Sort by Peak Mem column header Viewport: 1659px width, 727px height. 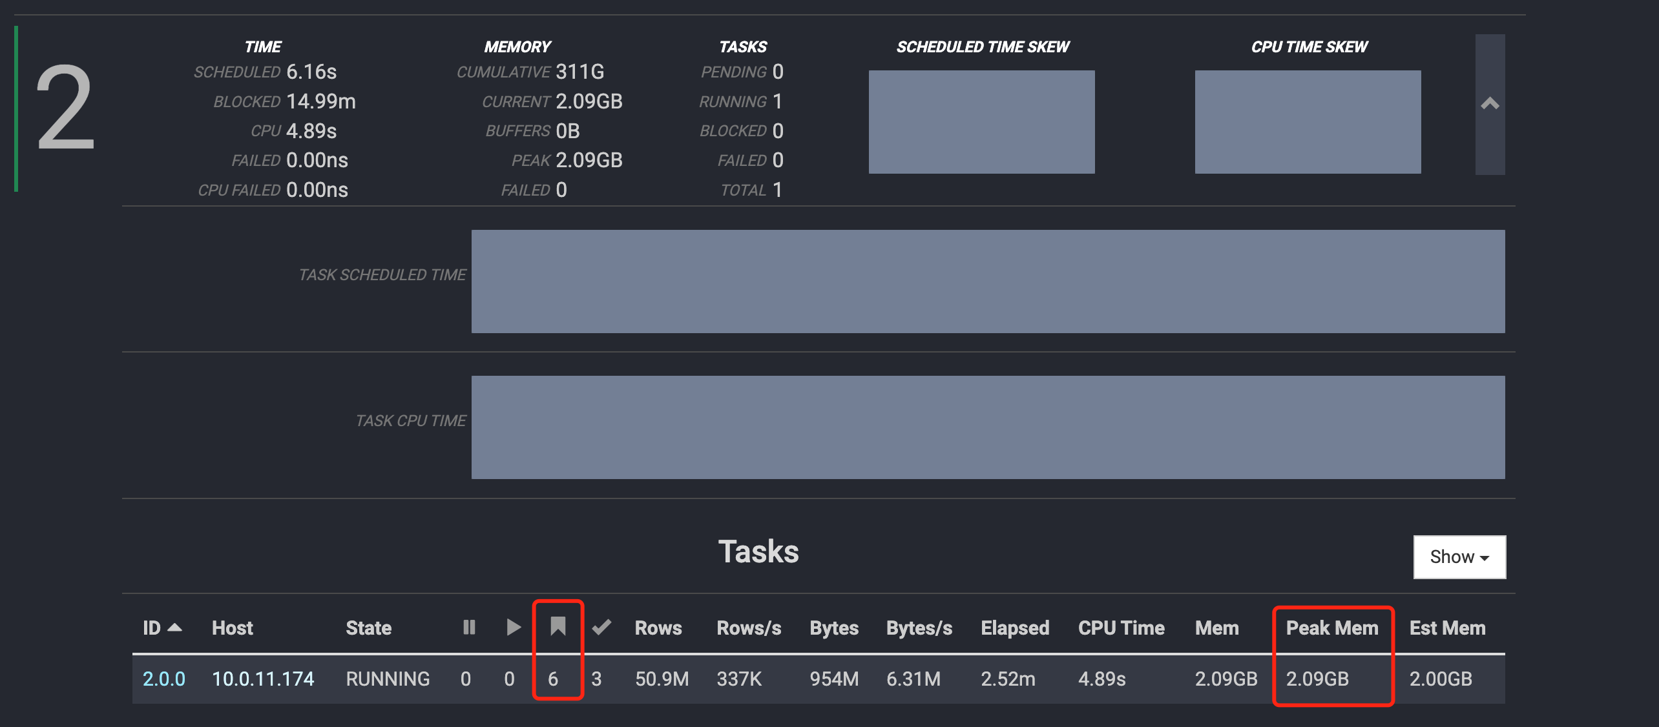pyautogui.click(x=1331, y=628)
